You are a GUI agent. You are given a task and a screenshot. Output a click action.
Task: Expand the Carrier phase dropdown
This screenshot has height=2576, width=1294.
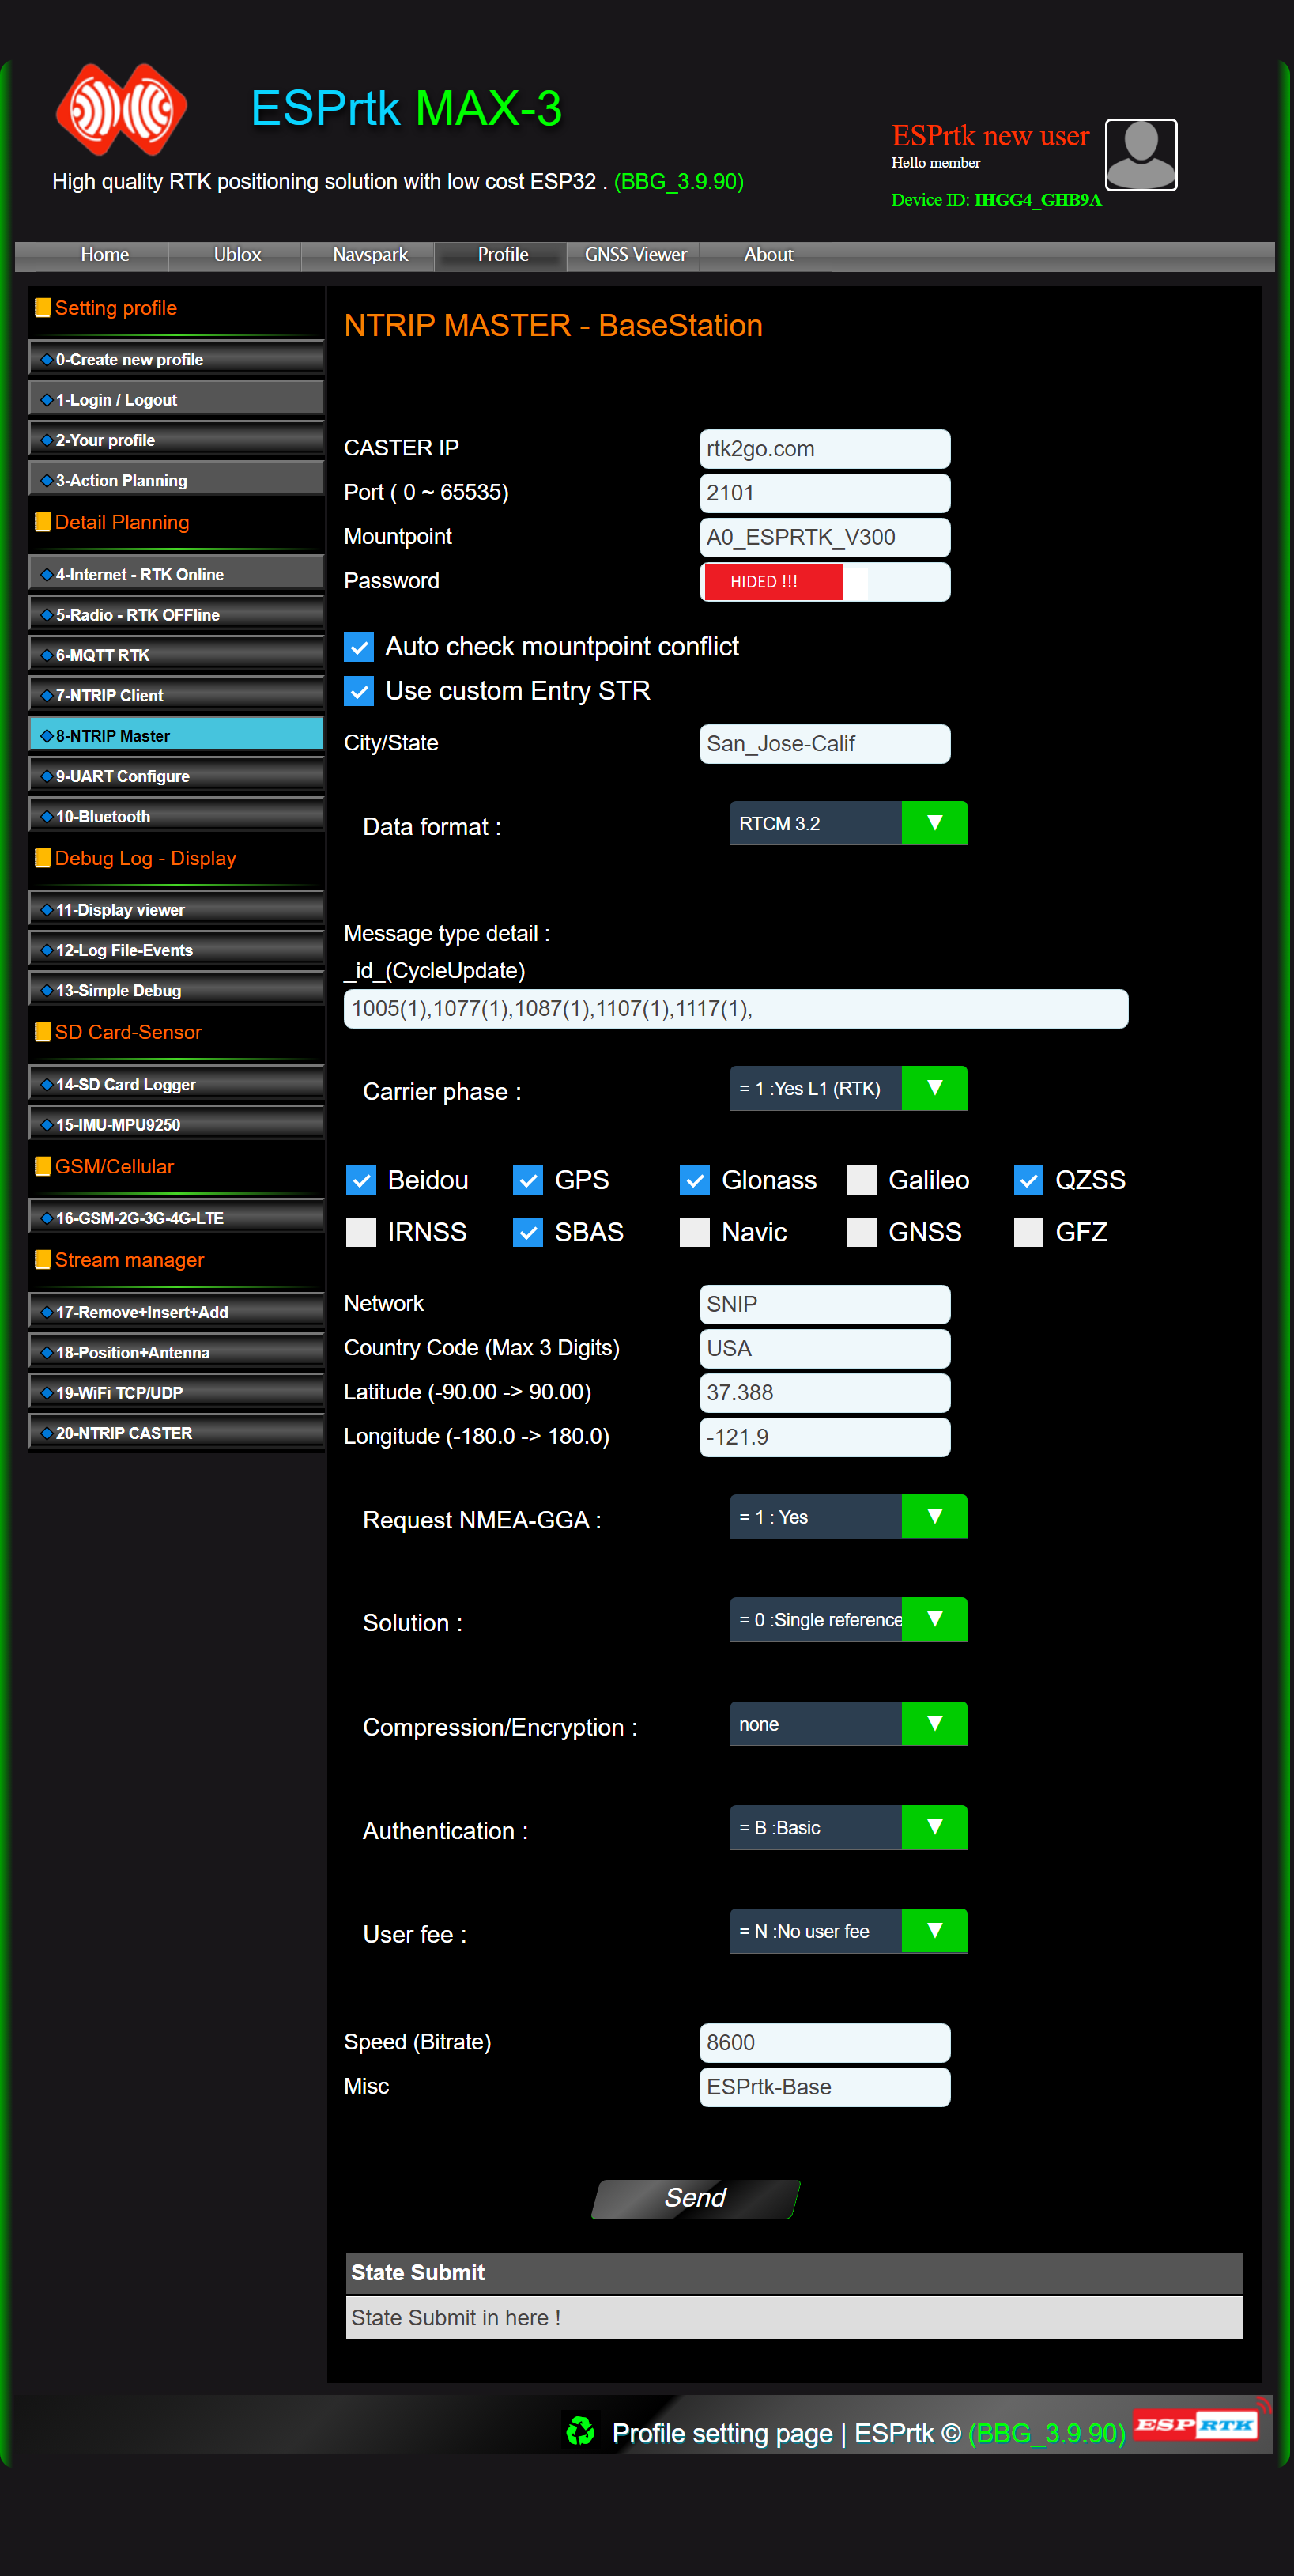click(x=847, y=1088)
